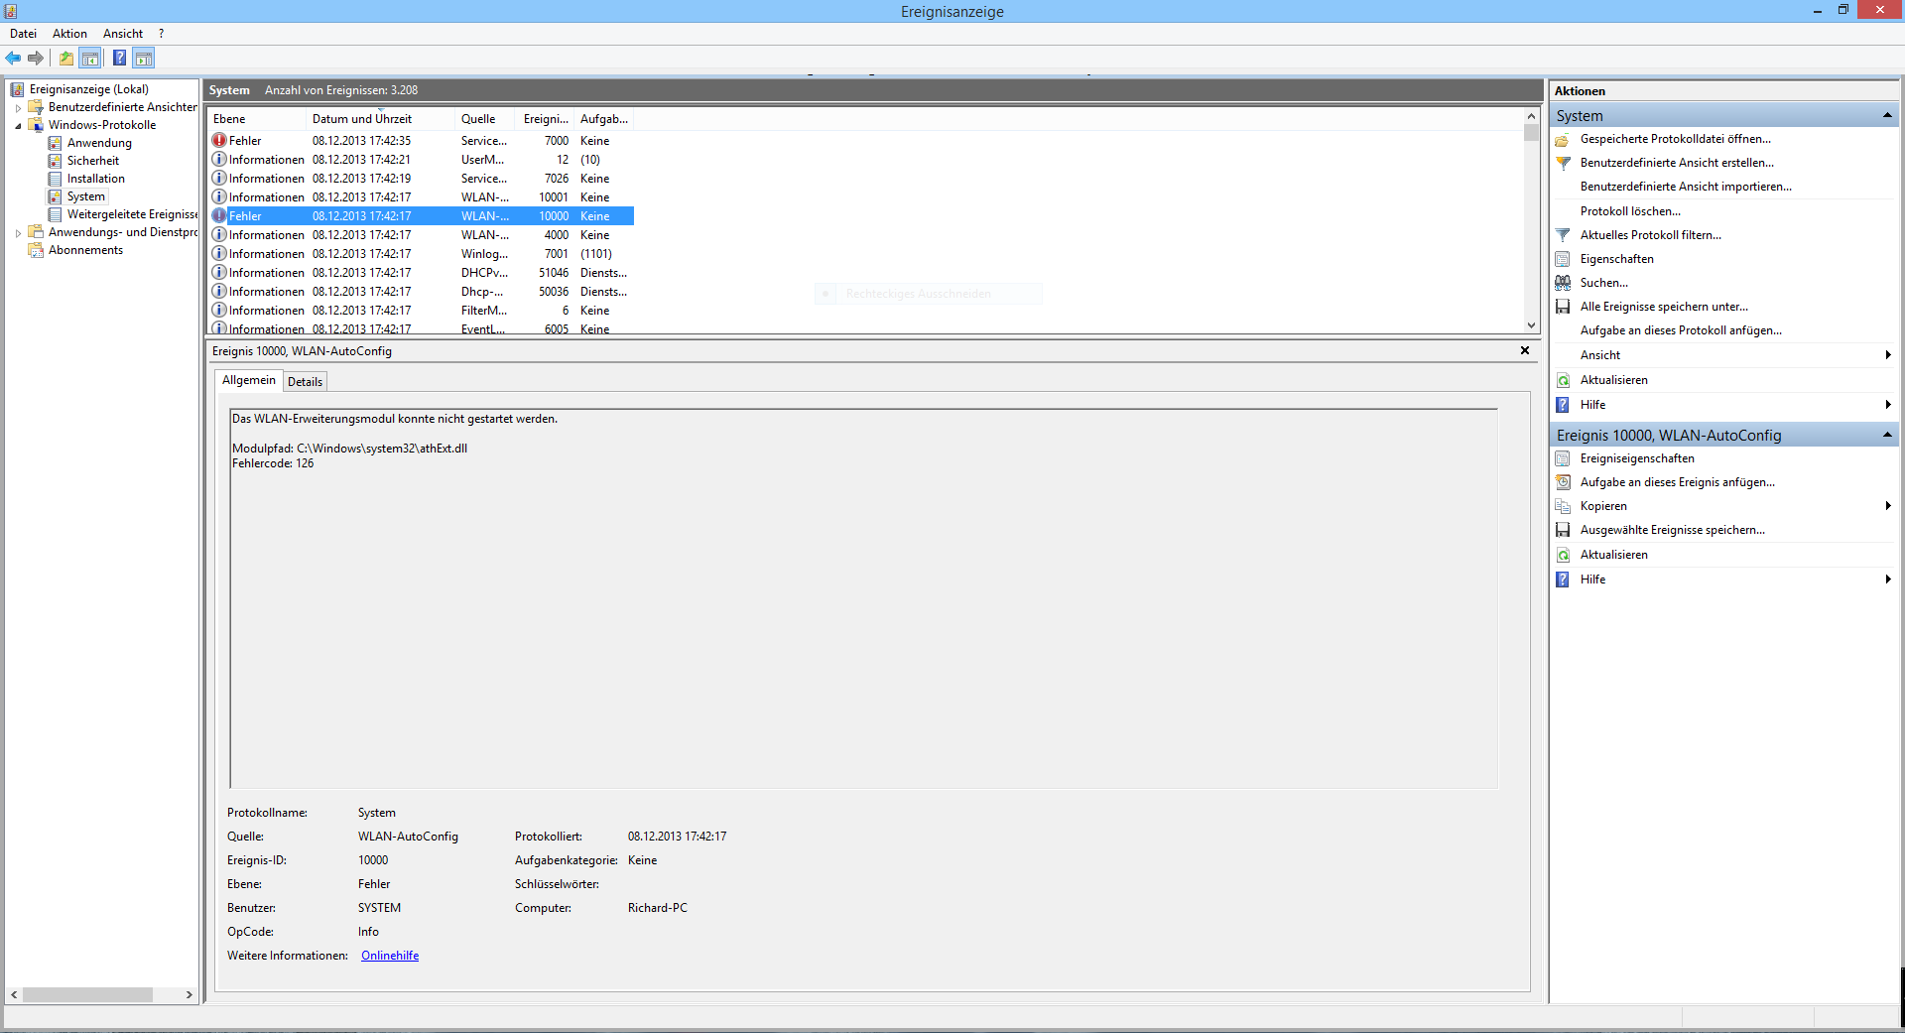
Task: Click the Installation log icon
Action: [56, 179]
